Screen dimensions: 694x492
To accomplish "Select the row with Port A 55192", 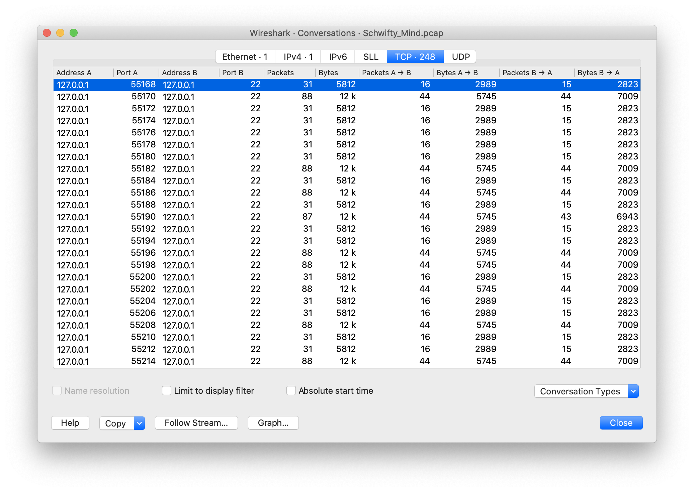I will pos(347,229).
